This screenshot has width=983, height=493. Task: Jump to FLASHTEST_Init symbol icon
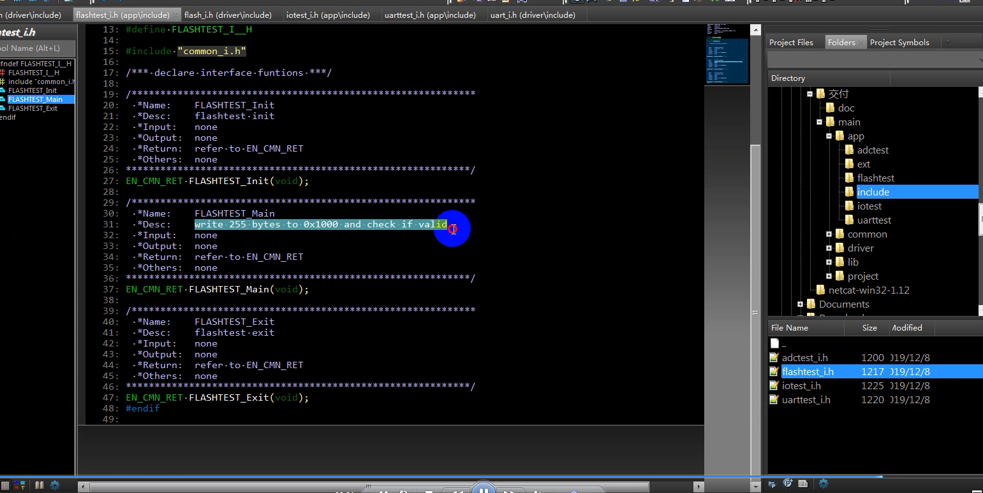[x=3, y=90]
